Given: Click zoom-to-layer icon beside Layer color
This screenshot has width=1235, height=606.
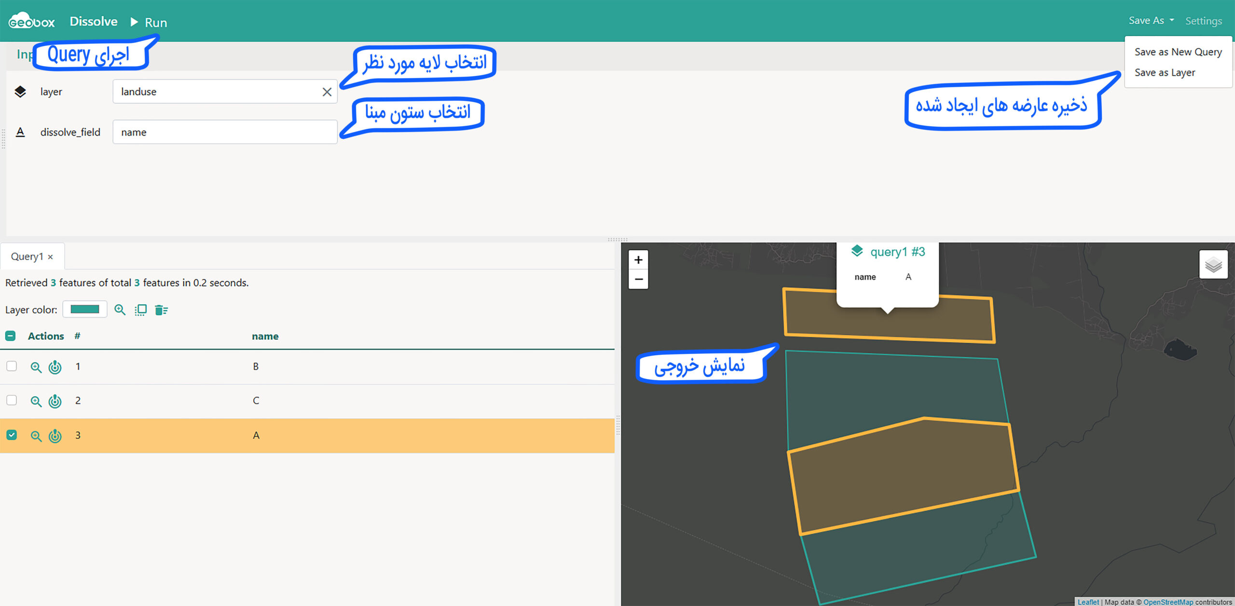Looking at the screenshot, I should (120, 310).
